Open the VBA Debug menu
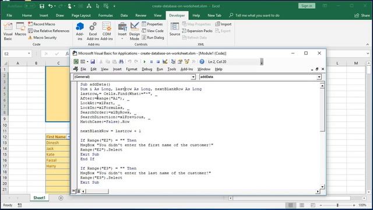The image size is (373, 210). (147, 69)
